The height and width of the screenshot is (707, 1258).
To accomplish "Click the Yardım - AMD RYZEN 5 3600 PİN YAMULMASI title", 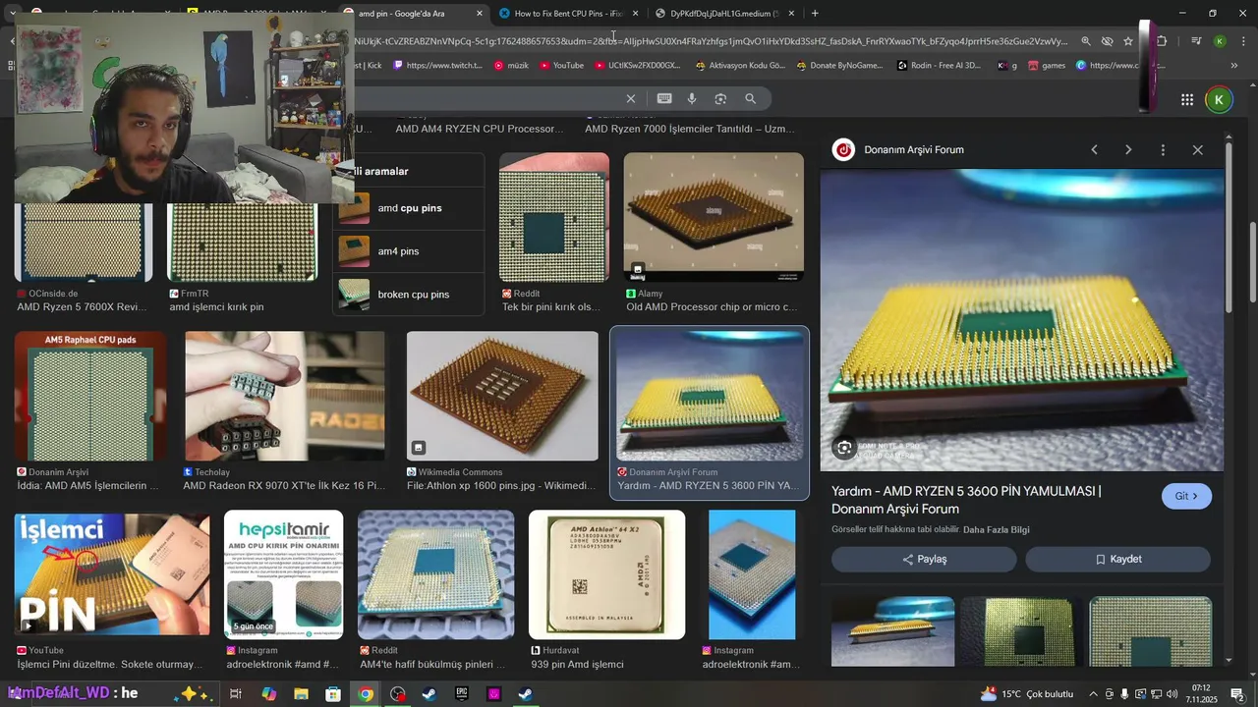I will [966, 500].
